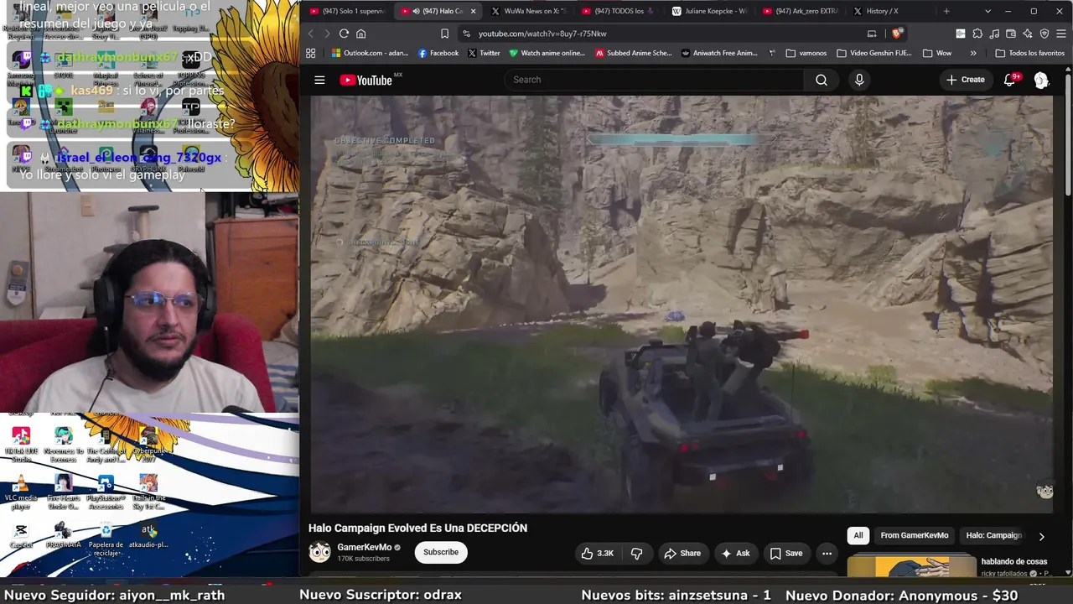Open Aniwatch Free Anim bookmark
The width and height of the screenshot is (1073, 604).
coord(720,53)
